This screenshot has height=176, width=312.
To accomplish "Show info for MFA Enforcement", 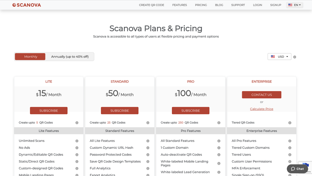I will (290, 168).
